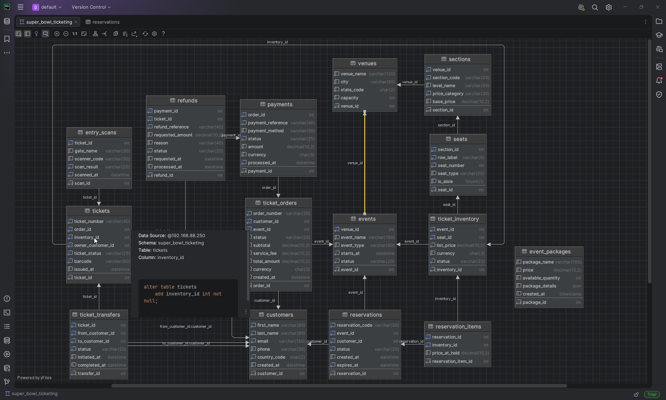Image resolution: width=666 pixels, height=400 pixels.
Task: Zoom in on the diagram
Action: click(x=57, y=34)
